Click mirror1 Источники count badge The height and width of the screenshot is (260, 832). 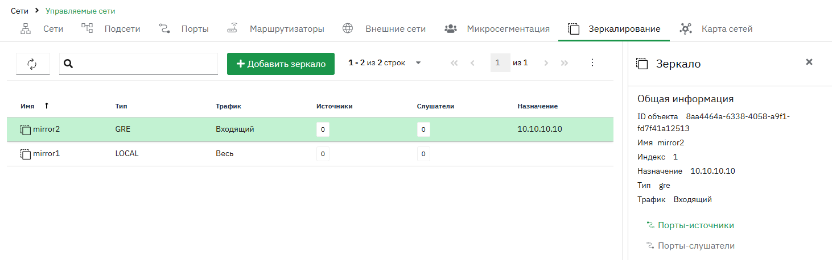coord(323,154)
